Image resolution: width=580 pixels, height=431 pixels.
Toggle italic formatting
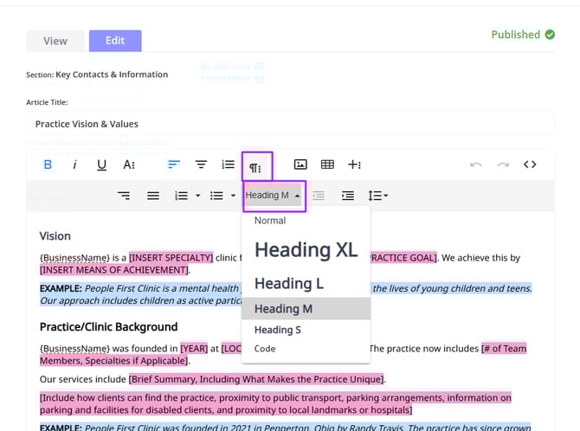point(74,164)
